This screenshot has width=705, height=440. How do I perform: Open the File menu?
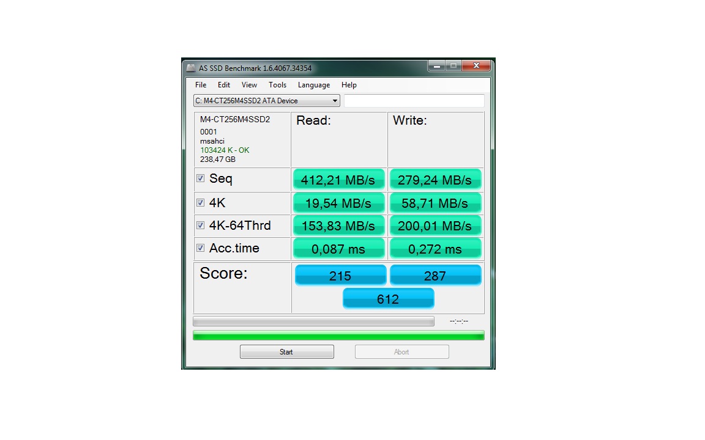coord(201,85)
